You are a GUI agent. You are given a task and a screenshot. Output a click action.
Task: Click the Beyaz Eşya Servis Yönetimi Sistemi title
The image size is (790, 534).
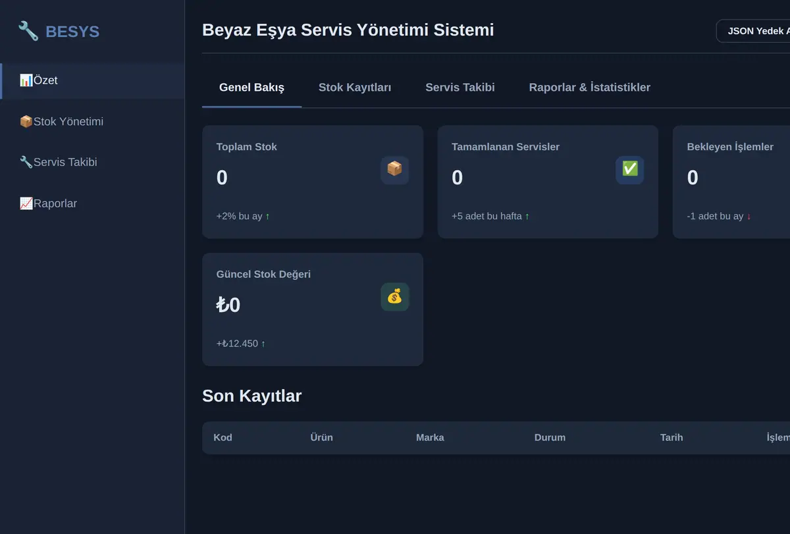[x=348, y=30]
